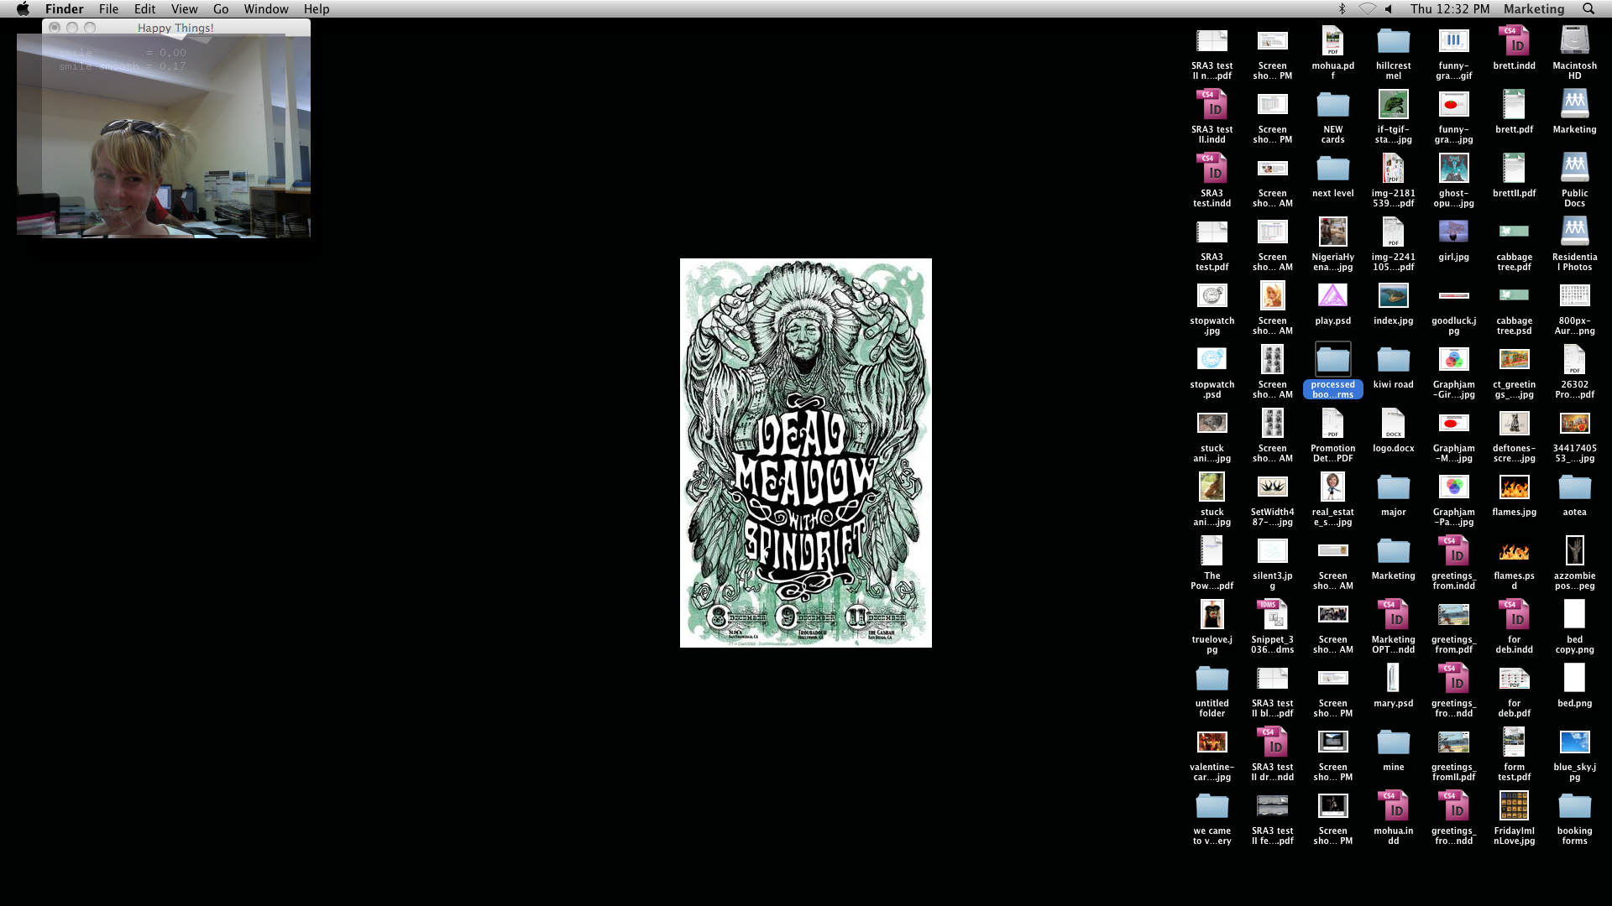Click the Spotlight search icon
1612x906 pixels.
1588,8
